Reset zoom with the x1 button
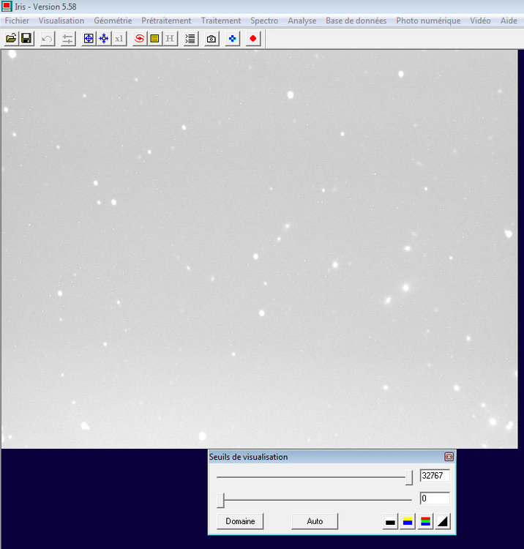524x549 pixels. pyautogui.click(x=119, y=39)
